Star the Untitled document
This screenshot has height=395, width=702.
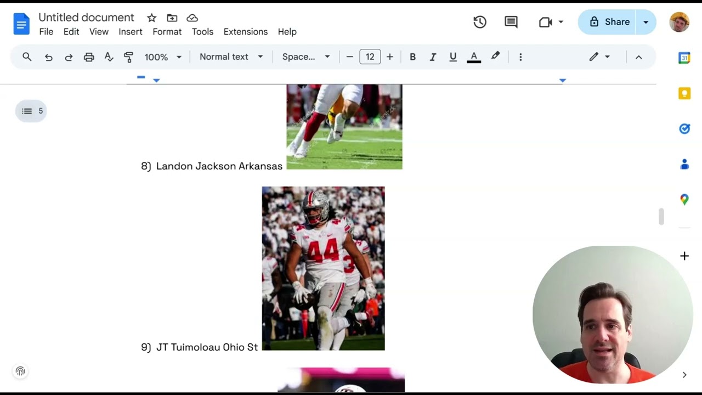point(152,18)
